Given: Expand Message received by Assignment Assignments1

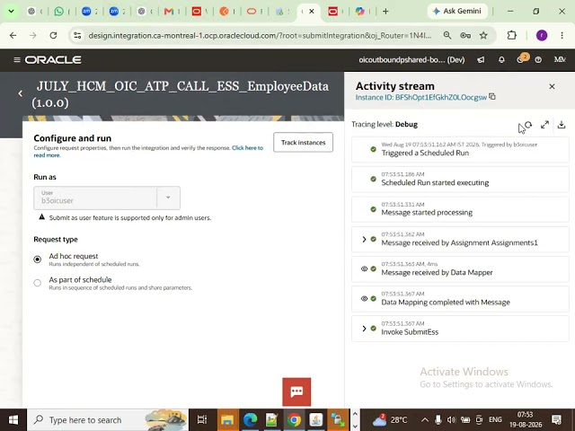Looking at the screenshot, I should point(364,239).
